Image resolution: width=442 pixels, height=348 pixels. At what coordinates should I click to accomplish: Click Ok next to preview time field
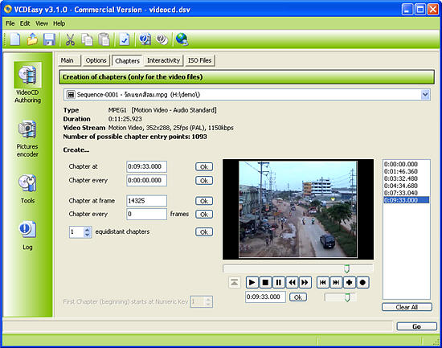(x=298, y=297)
